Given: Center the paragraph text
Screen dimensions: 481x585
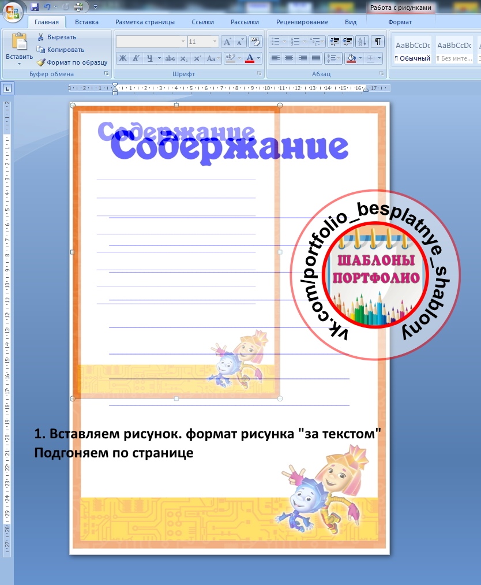Looking at the screenshot, I should (x=289, y=58).
